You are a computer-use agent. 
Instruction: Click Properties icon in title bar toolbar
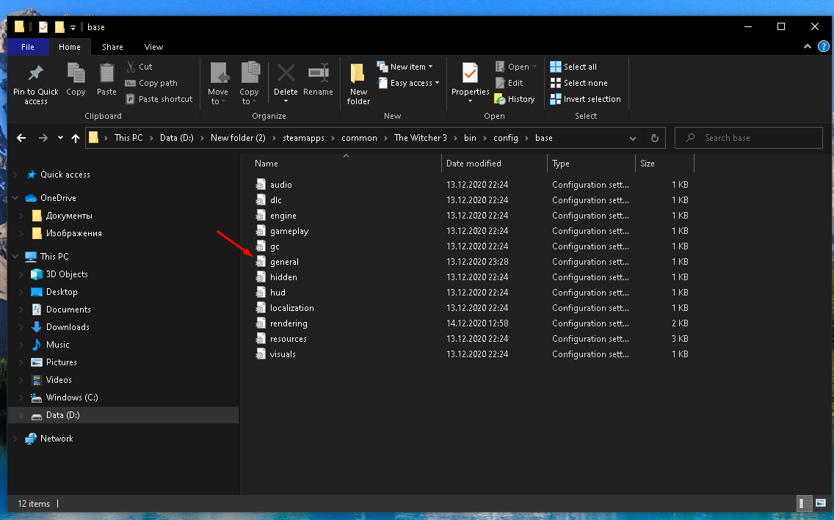coord(43,27)
